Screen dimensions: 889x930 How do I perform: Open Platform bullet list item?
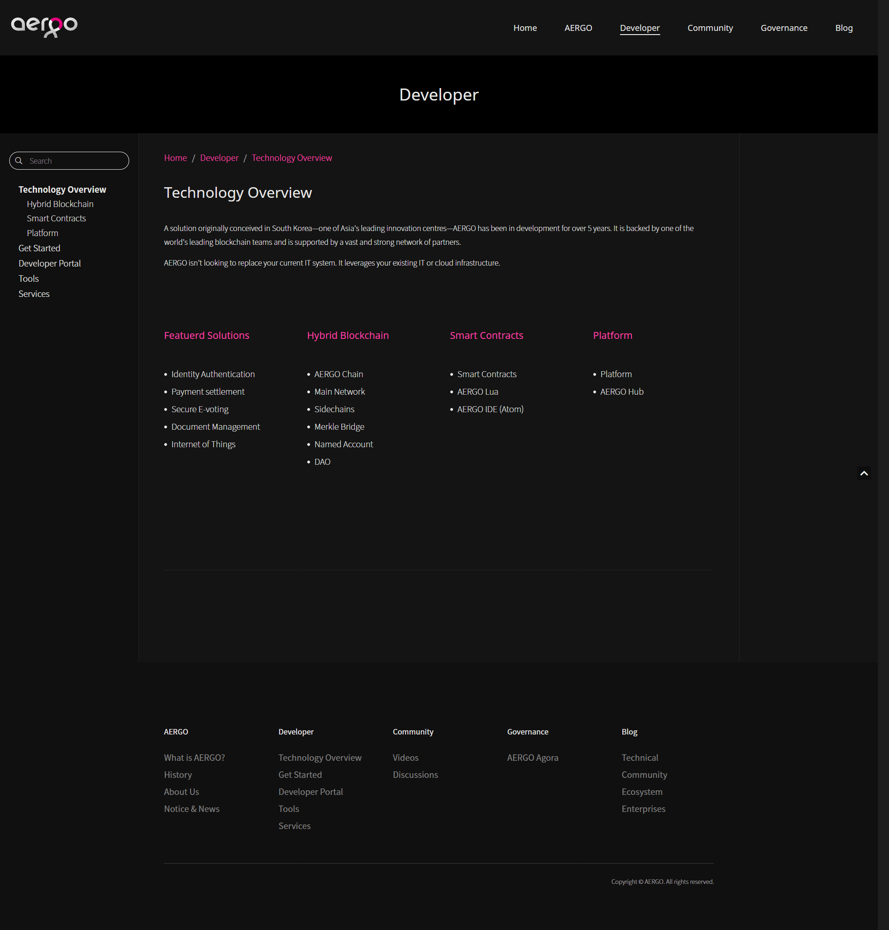coord(616,374)
